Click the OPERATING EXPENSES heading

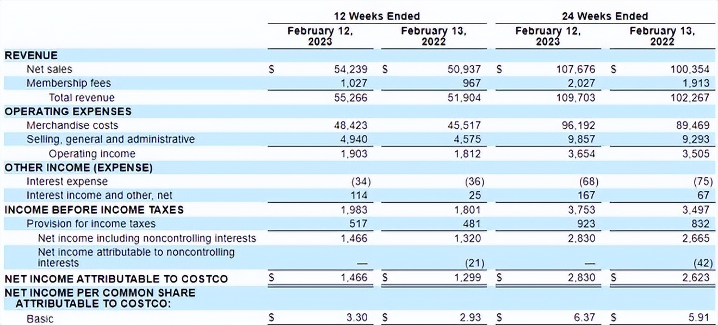click(68, 111)
